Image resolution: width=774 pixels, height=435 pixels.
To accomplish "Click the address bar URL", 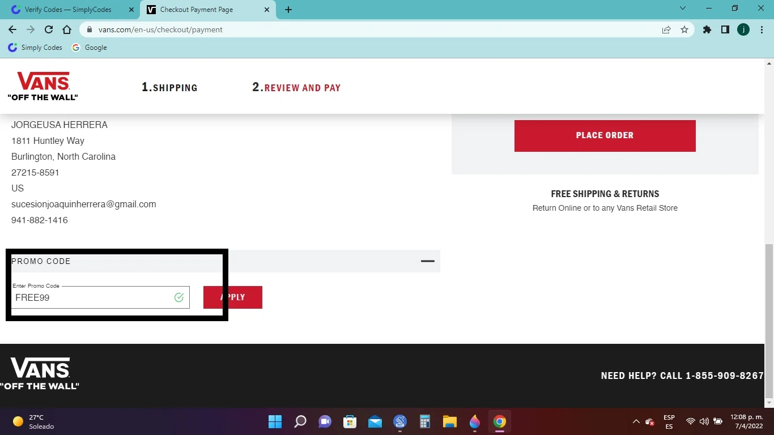I will tap(160, 29).
